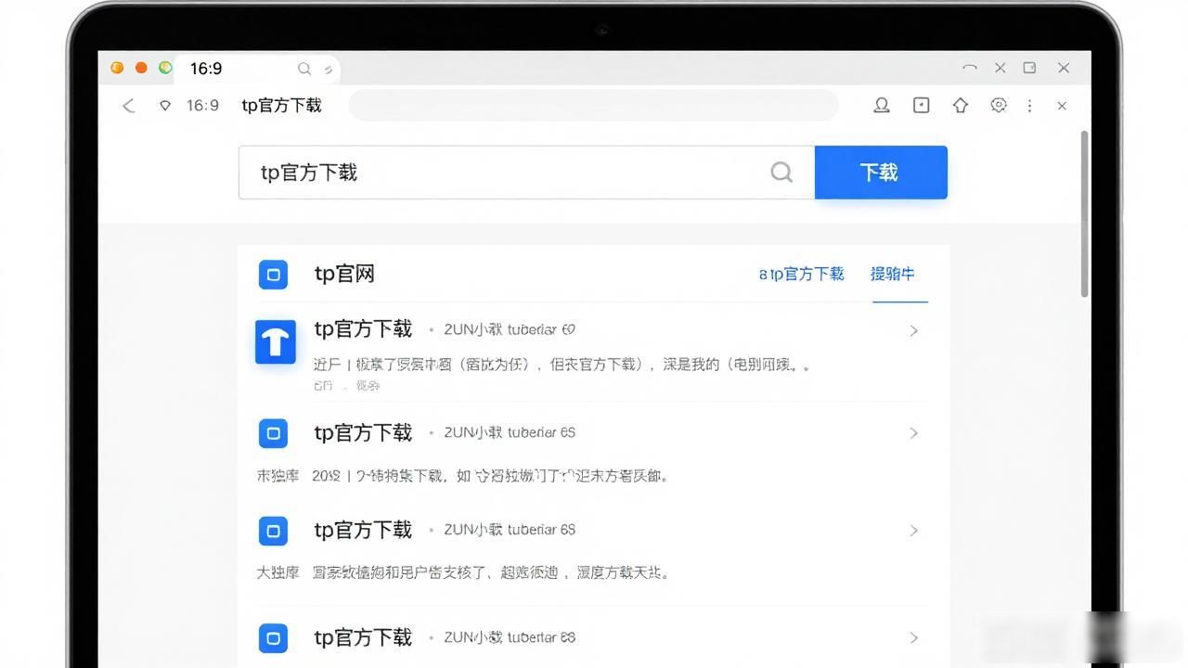Switch to the 提狼牛 tab
Screen dimensions: 1188x668
click(892, 274)
